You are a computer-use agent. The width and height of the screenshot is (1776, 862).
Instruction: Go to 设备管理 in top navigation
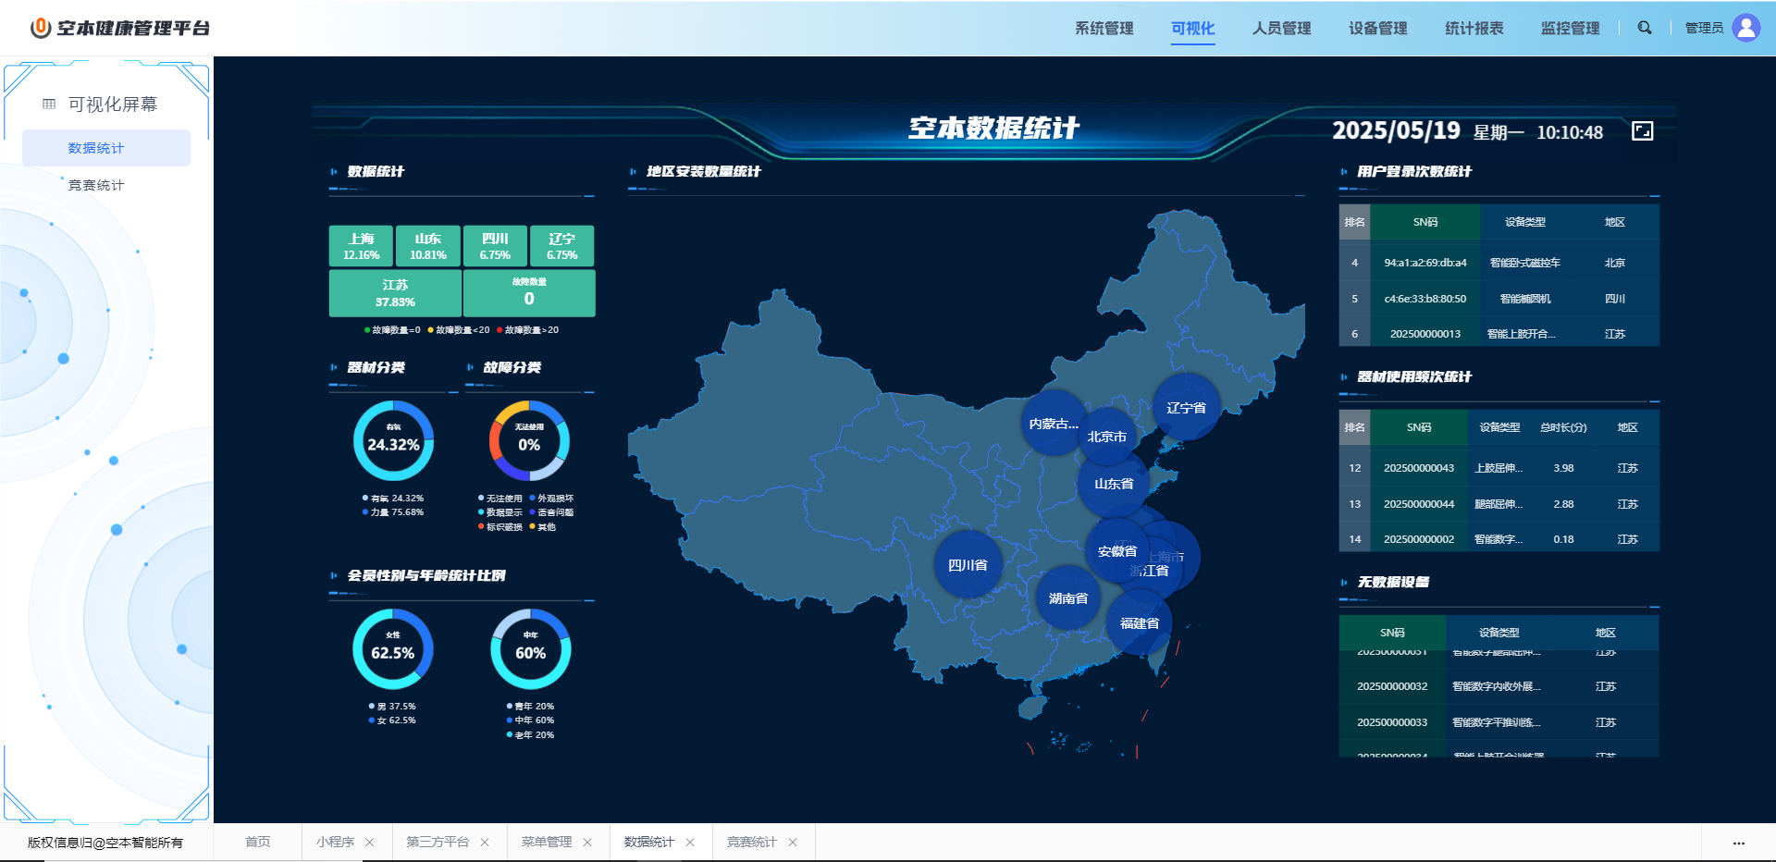(x=1377, y=29)
